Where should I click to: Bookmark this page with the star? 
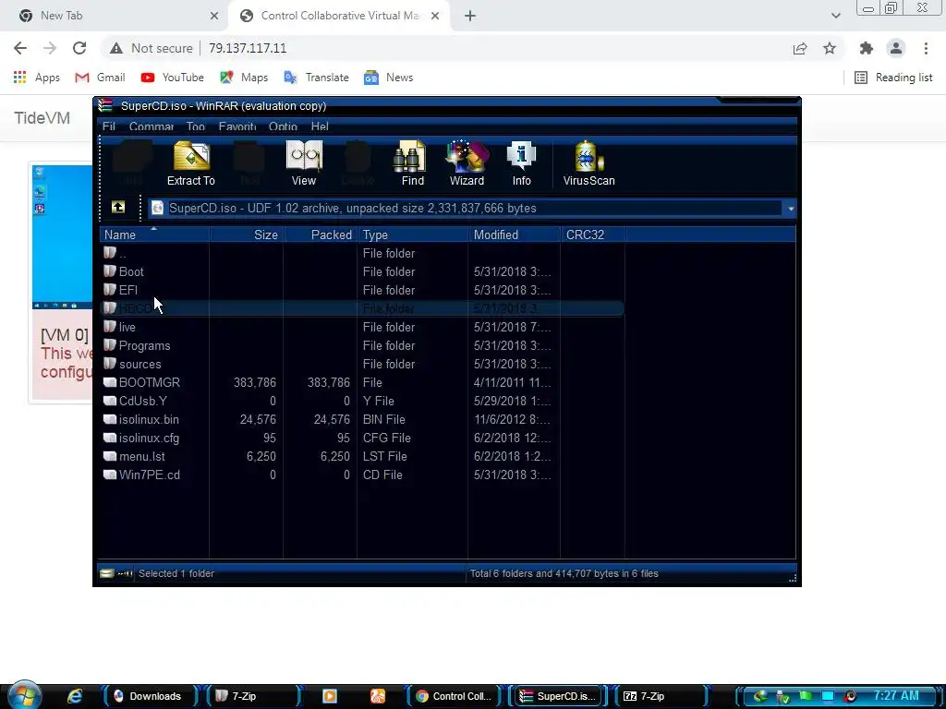point(830,48)
